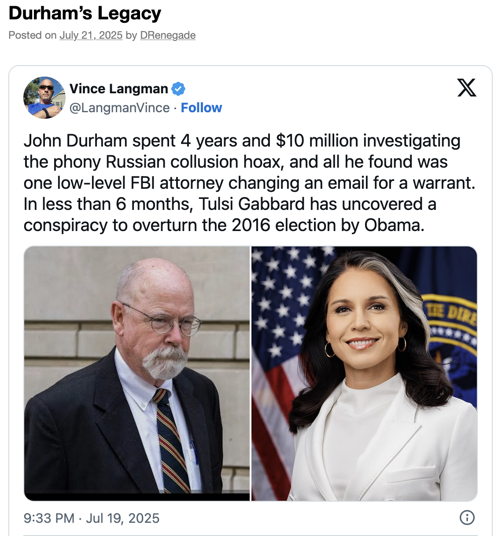Open right photo of woman in white blazer
This screenshot has width=502, height=536.
[x=364, y=373]
